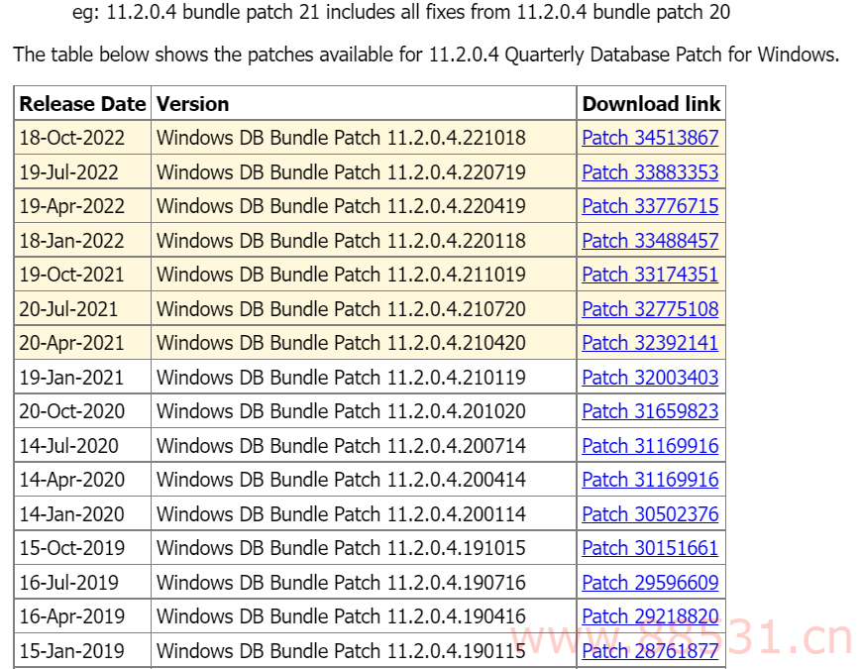This screenshot has height=669, width=860.
Task: Select the 18-Jan-2022 date cell
Action: tap(83, 241)
